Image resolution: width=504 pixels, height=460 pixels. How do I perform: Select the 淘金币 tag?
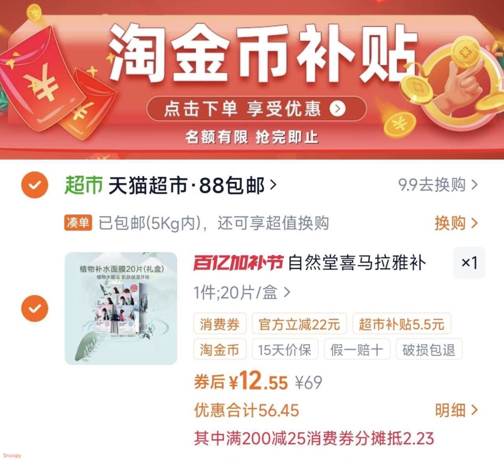pos(220,349)
